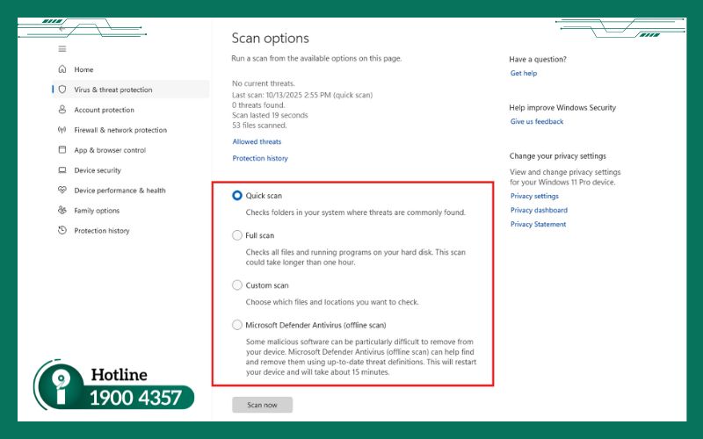Open the Privacy dashboard link
The image size is (703, 439).
(539, 211)
